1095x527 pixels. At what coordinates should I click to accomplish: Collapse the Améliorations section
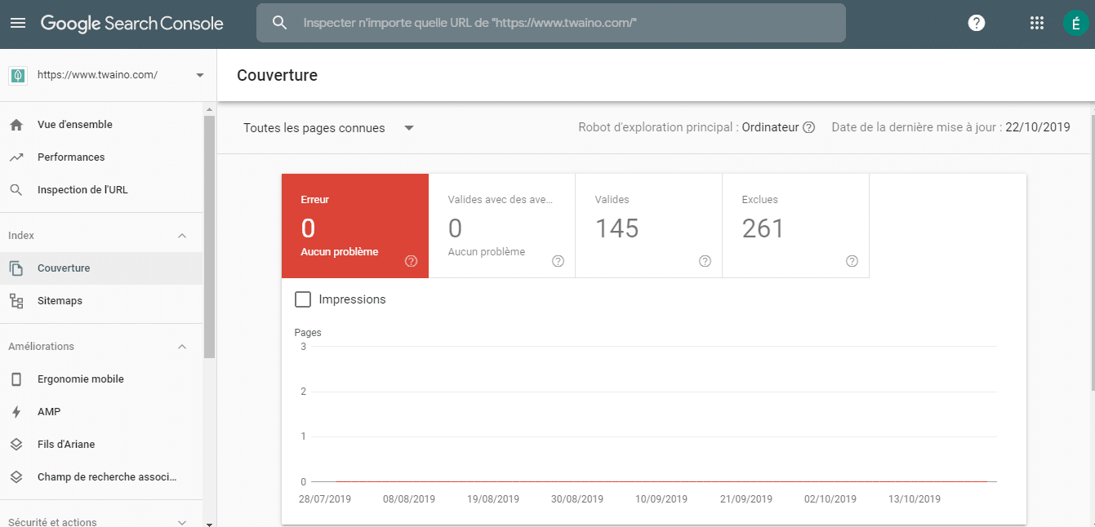point(182,347)
